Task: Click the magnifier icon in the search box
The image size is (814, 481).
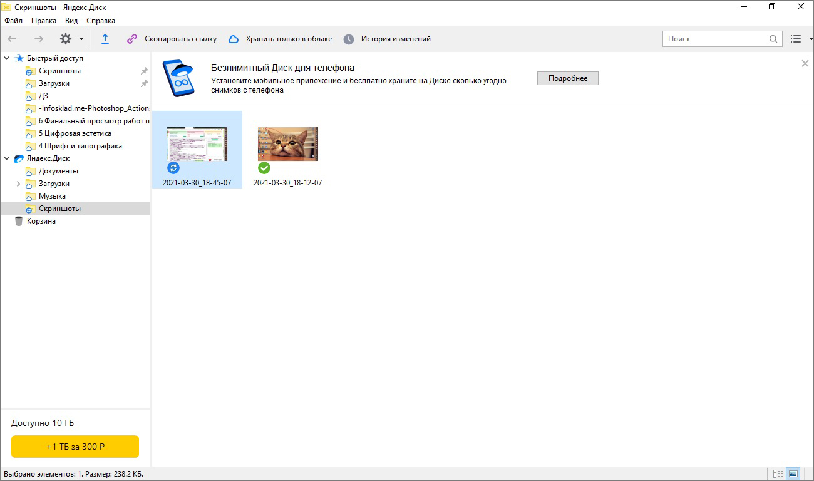Action: (773, 39)
